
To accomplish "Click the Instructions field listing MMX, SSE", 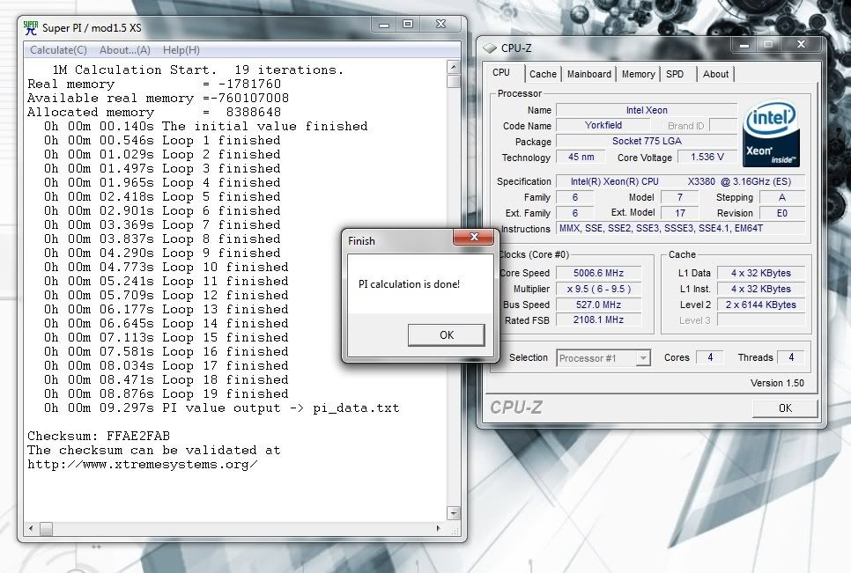I will click(681, 229).
